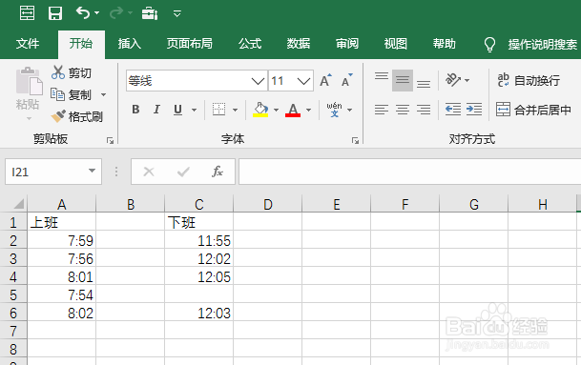Click the grayed Redo arrow icon

point(116,13)
